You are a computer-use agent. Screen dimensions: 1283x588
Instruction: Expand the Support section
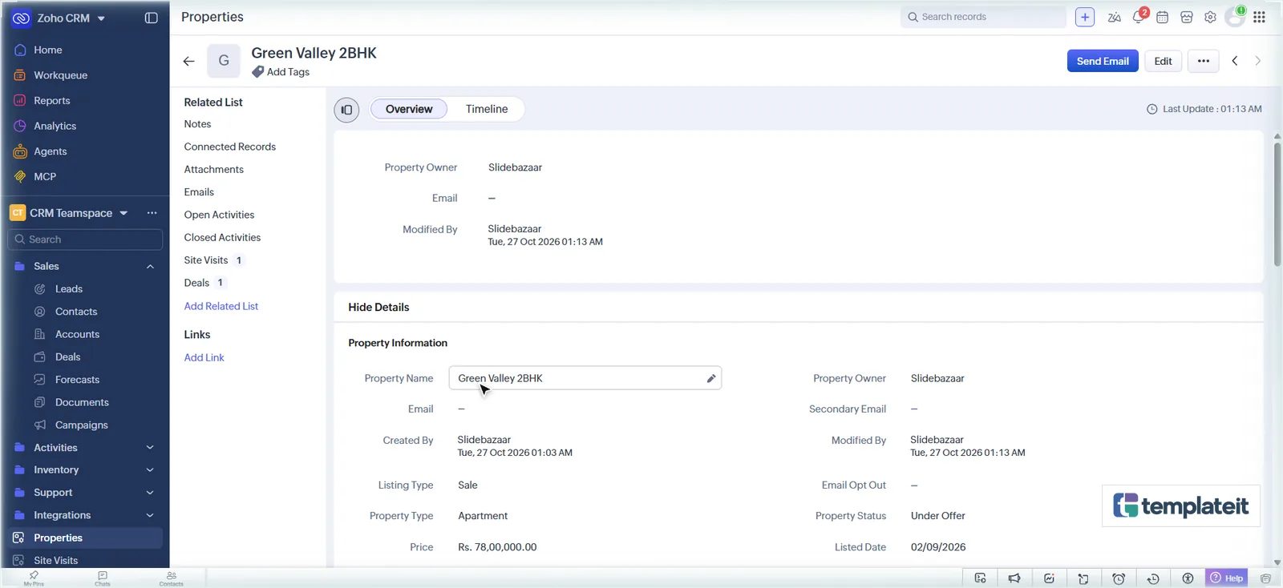(x=150, y=493)
